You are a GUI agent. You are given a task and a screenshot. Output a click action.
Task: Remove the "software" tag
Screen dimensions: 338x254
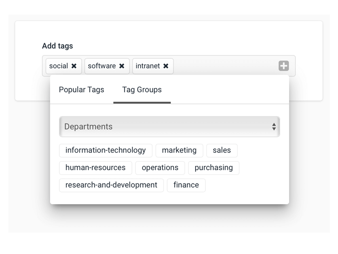[122, 66]
